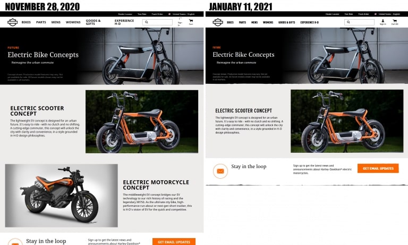Click the GET EMAIL UPDATES button, January 2021 page

(378, 168)
